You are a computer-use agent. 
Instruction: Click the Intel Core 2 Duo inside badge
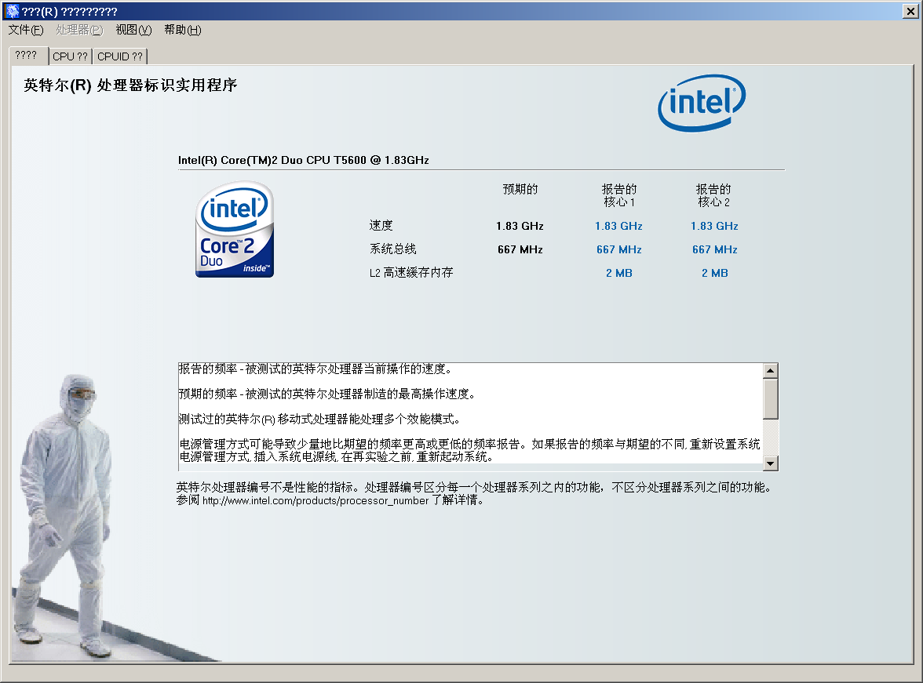pyautogui.click(x=234, y=230)
